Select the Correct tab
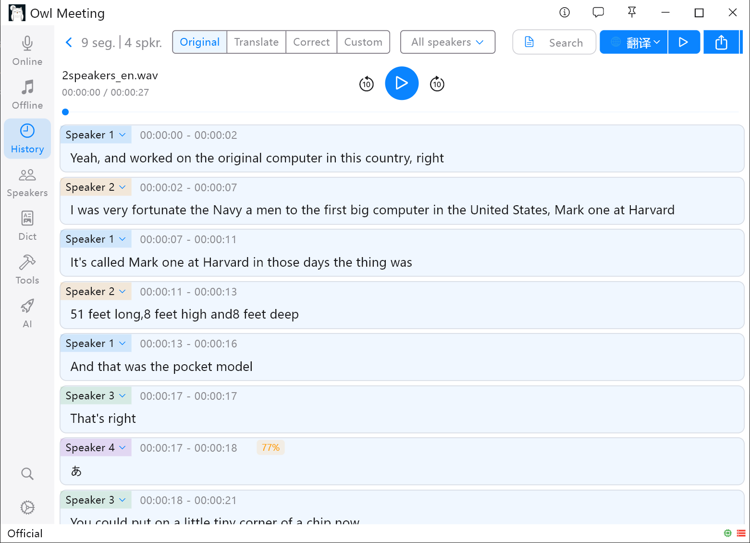Screen dimensions: 750x543 [311, 42]
